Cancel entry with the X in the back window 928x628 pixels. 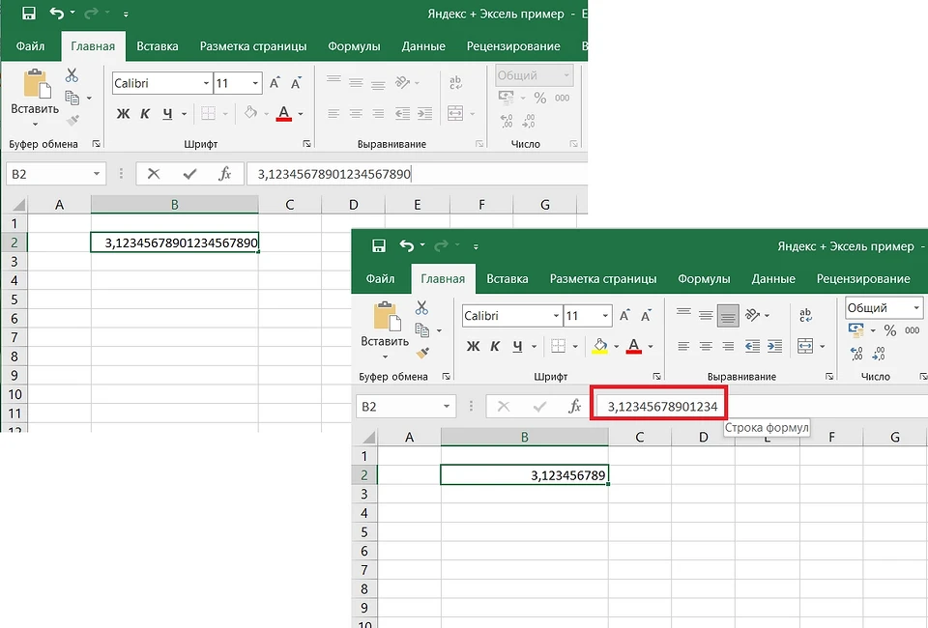pos(154,174)
